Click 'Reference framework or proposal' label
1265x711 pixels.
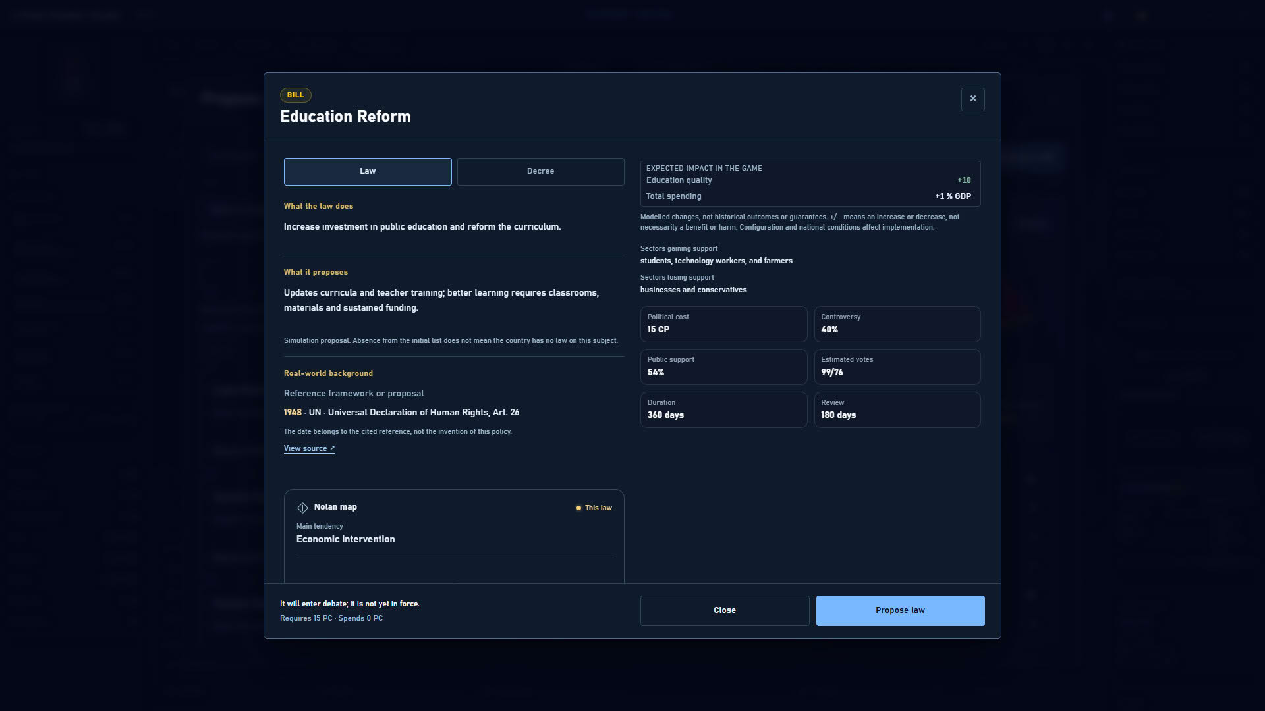[354, 394]
